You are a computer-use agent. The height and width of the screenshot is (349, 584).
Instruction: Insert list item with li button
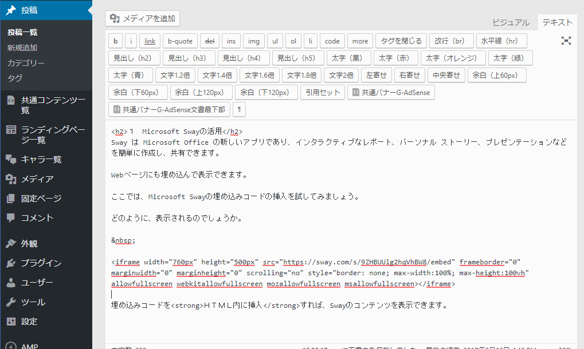310,41
